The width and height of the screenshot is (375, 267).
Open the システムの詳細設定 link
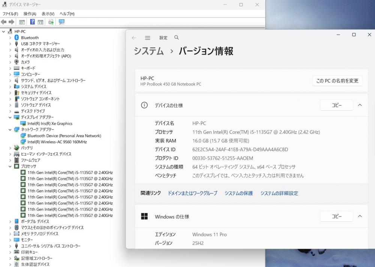(279, 193)
